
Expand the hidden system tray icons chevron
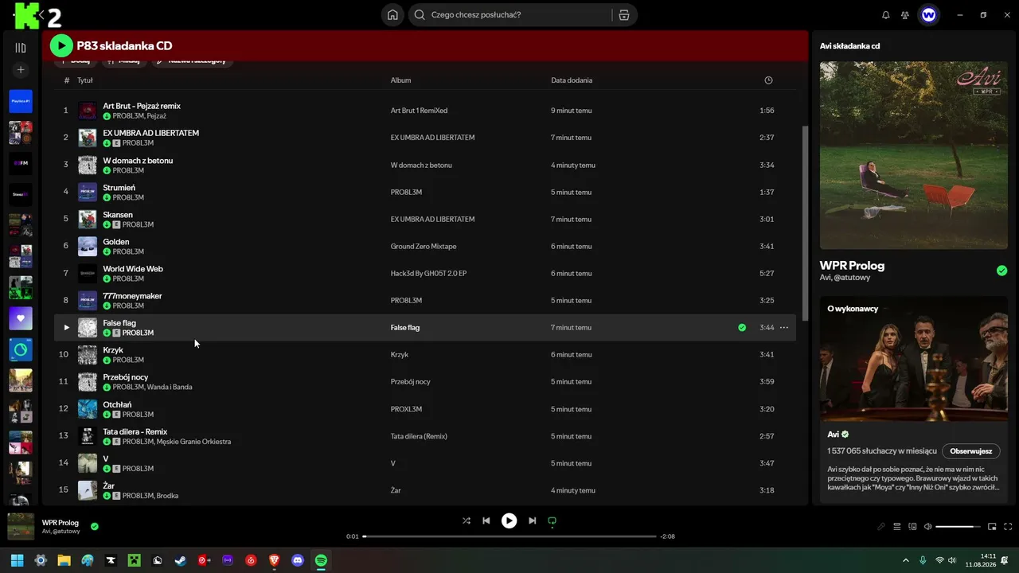click(905, 560)
